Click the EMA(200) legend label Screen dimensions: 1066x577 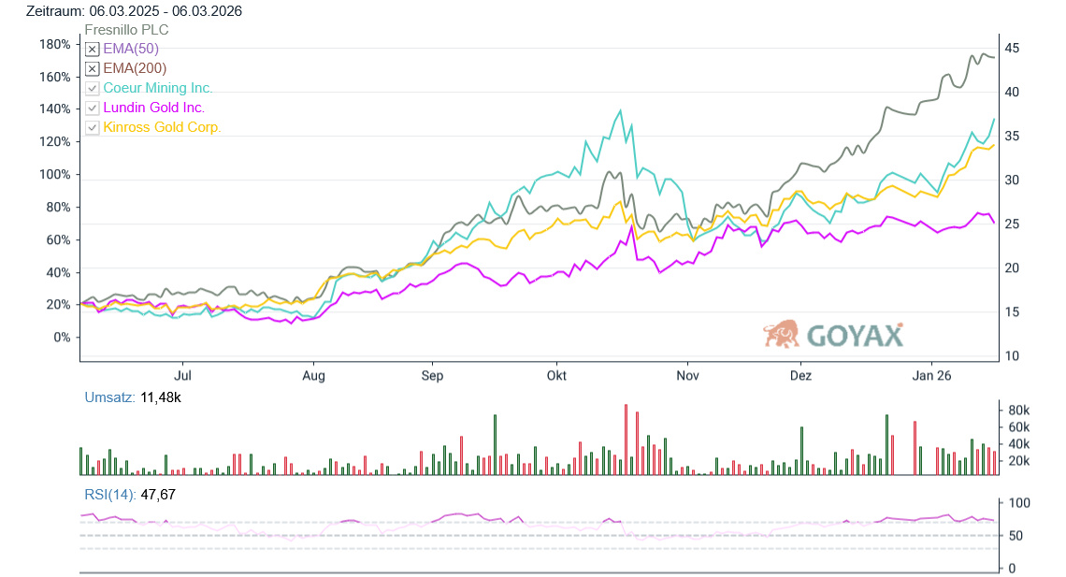point(135,68)
